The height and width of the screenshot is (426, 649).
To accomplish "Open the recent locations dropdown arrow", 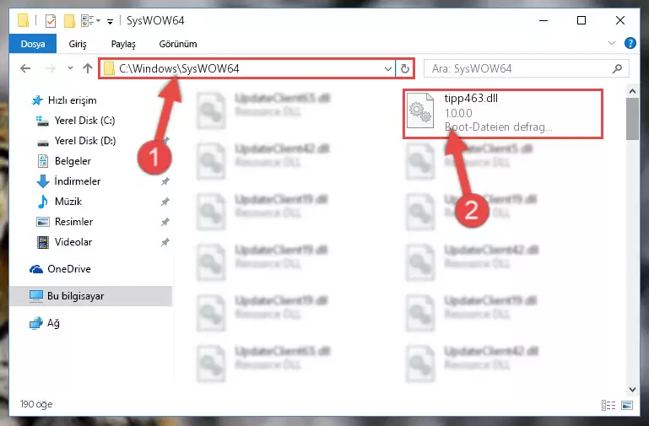I will pos(70,68).
